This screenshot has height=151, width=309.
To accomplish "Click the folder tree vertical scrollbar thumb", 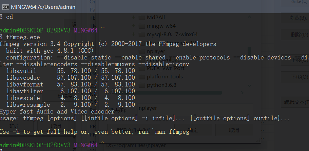I will [250, 52].
